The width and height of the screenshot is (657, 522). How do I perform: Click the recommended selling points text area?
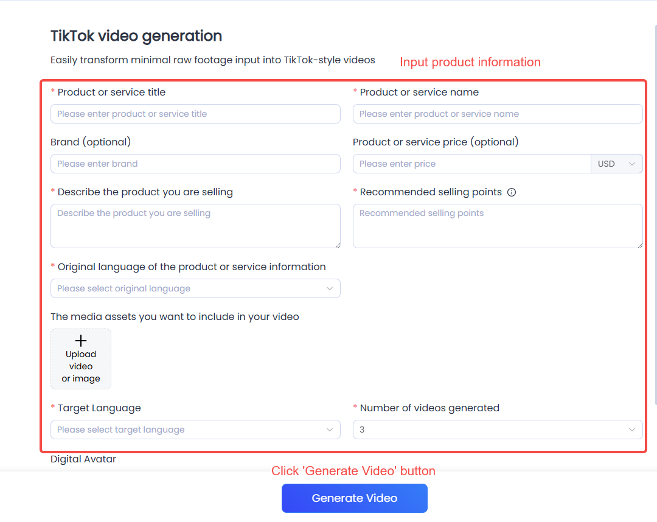498,226
